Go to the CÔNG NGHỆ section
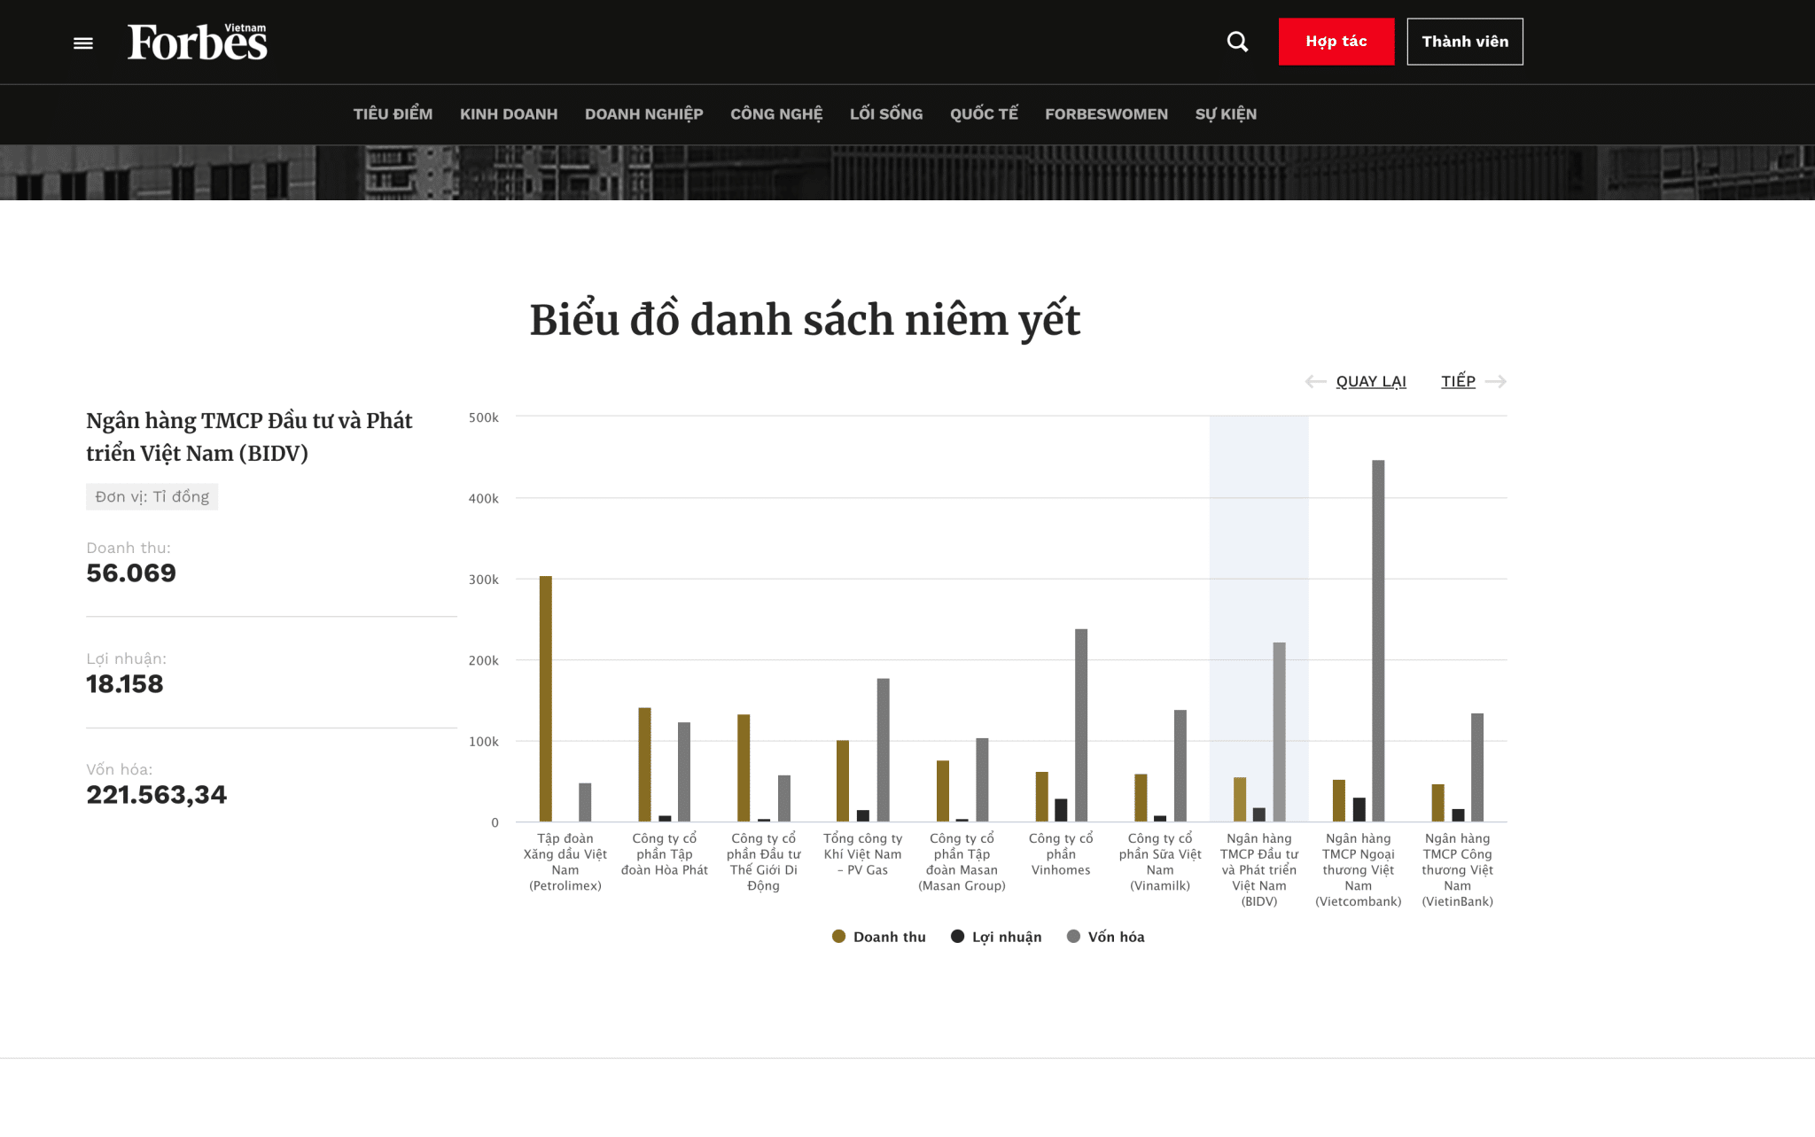Viewport: 1815px width, 1137px height. pos(776,114)
